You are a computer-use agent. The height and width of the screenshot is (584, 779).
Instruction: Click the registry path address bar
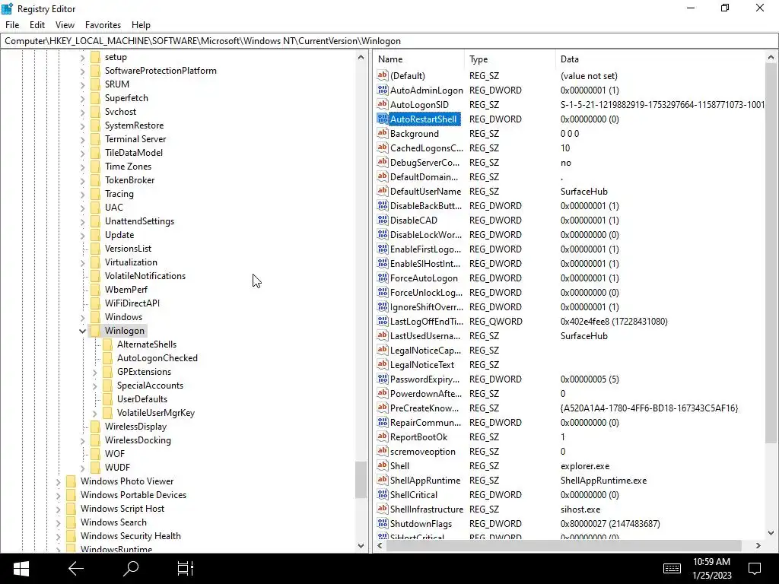(389, 41)
